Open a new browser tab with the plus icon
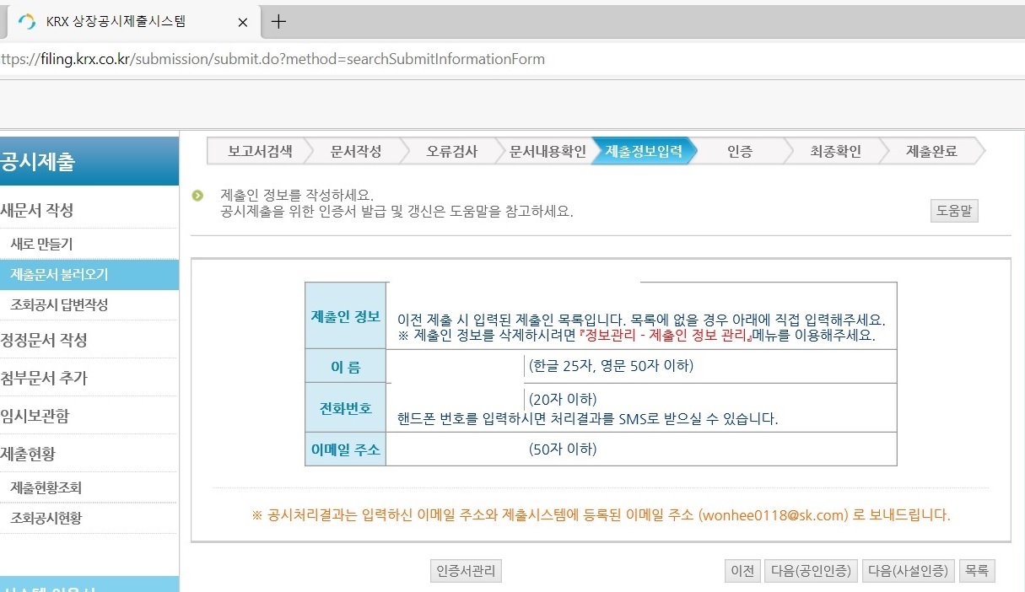The image size is (1025, 592). tap(278, 21)
